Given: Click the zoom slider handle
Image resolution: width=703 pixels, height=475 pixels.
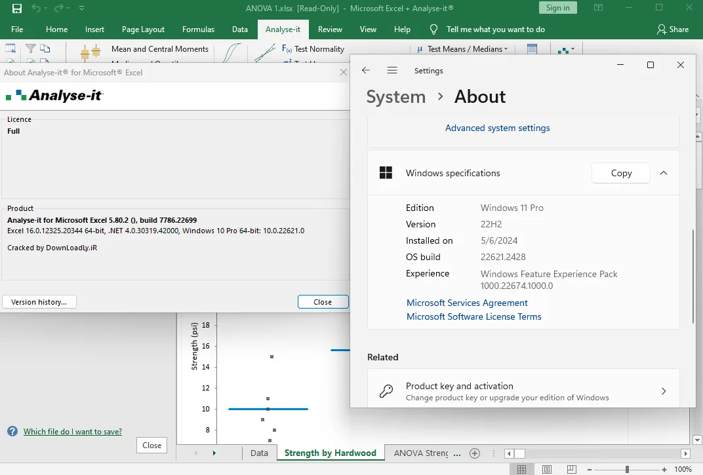Looking at the screenshot, I should [627, 469].
